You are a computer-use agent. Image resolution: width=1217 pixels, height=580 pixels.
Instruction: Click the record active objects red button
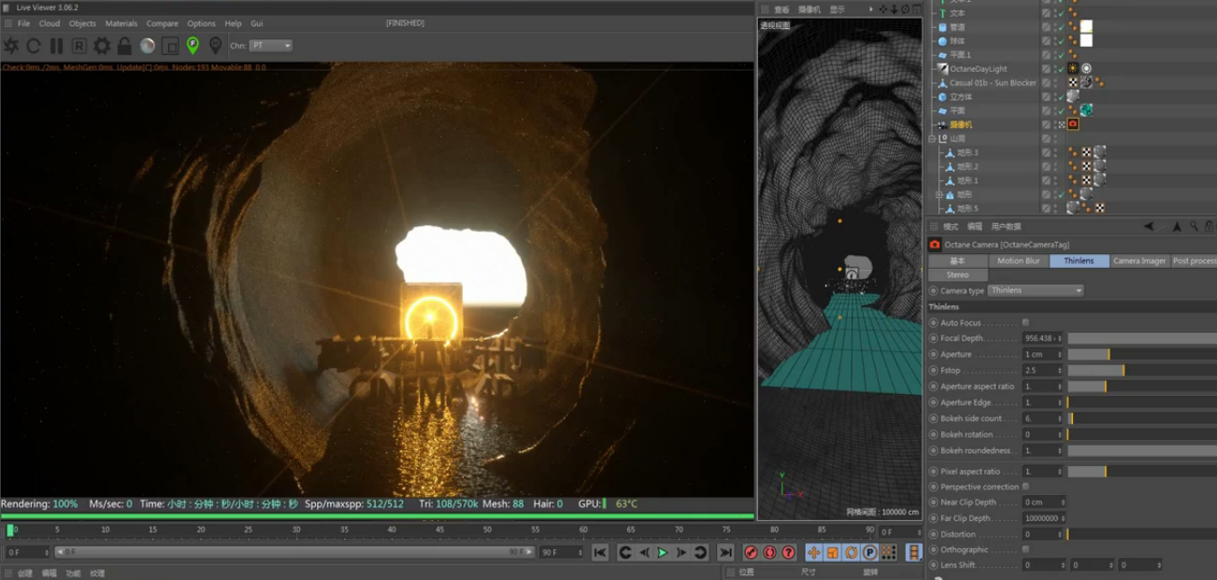[751, 553]
